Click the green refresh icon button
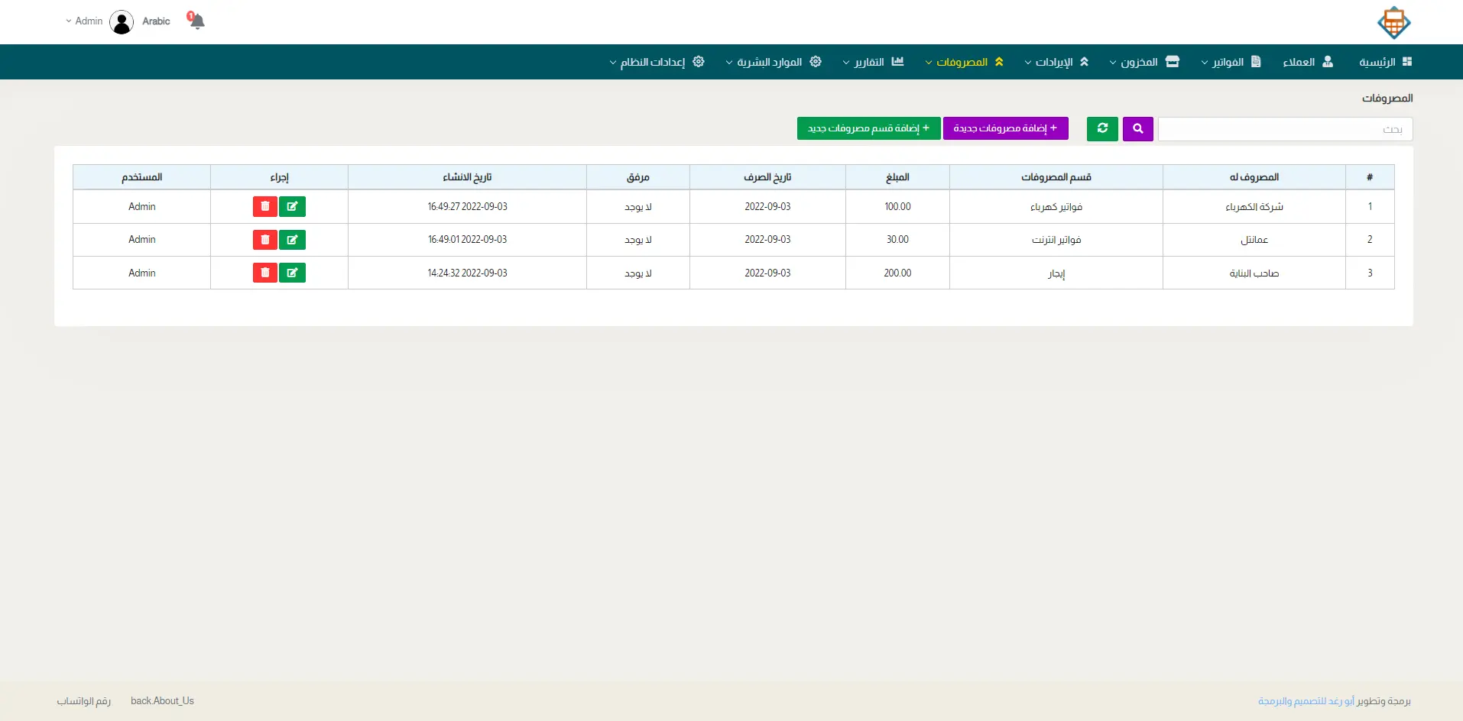This screenshot has width=1463, height=721. (1102, 129)
